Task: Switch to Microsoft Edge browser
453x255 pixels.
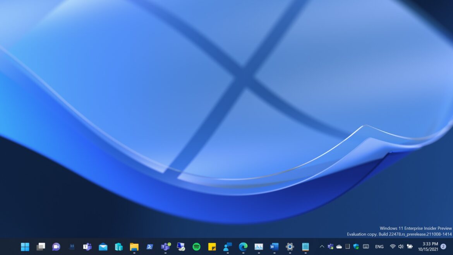Action: point(243,246)
